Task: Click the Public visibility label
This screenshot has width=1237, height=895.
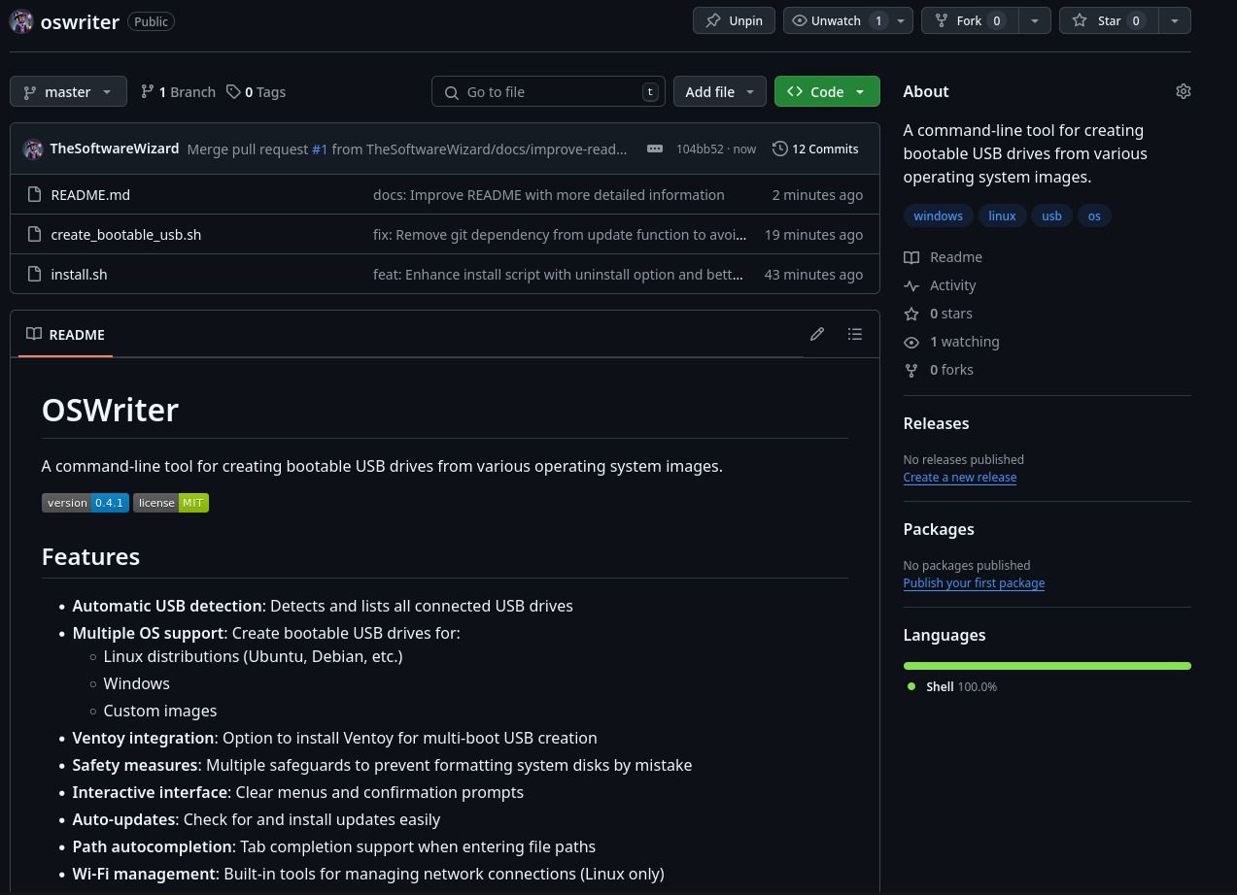Action: tap(151, 21)
